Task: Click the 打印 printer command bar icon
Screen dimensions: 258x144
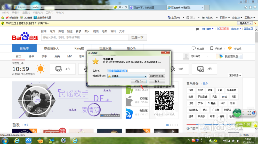Action: point(203,17)
